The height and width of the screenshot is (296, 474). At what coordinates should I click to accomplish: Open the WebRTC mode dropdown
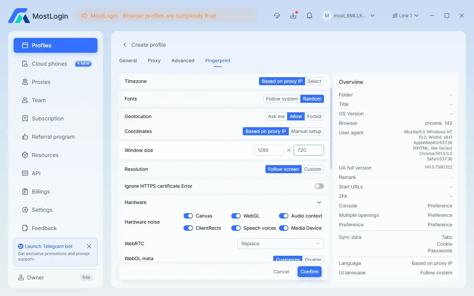click(280, 244)
